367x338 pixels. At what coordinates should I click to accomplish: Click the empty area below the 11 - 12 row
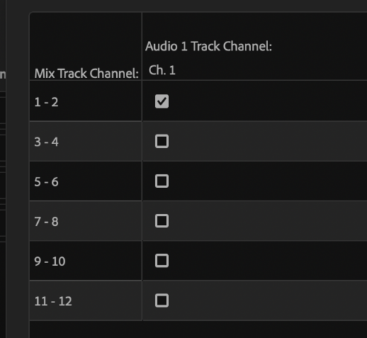pos(198,330)
